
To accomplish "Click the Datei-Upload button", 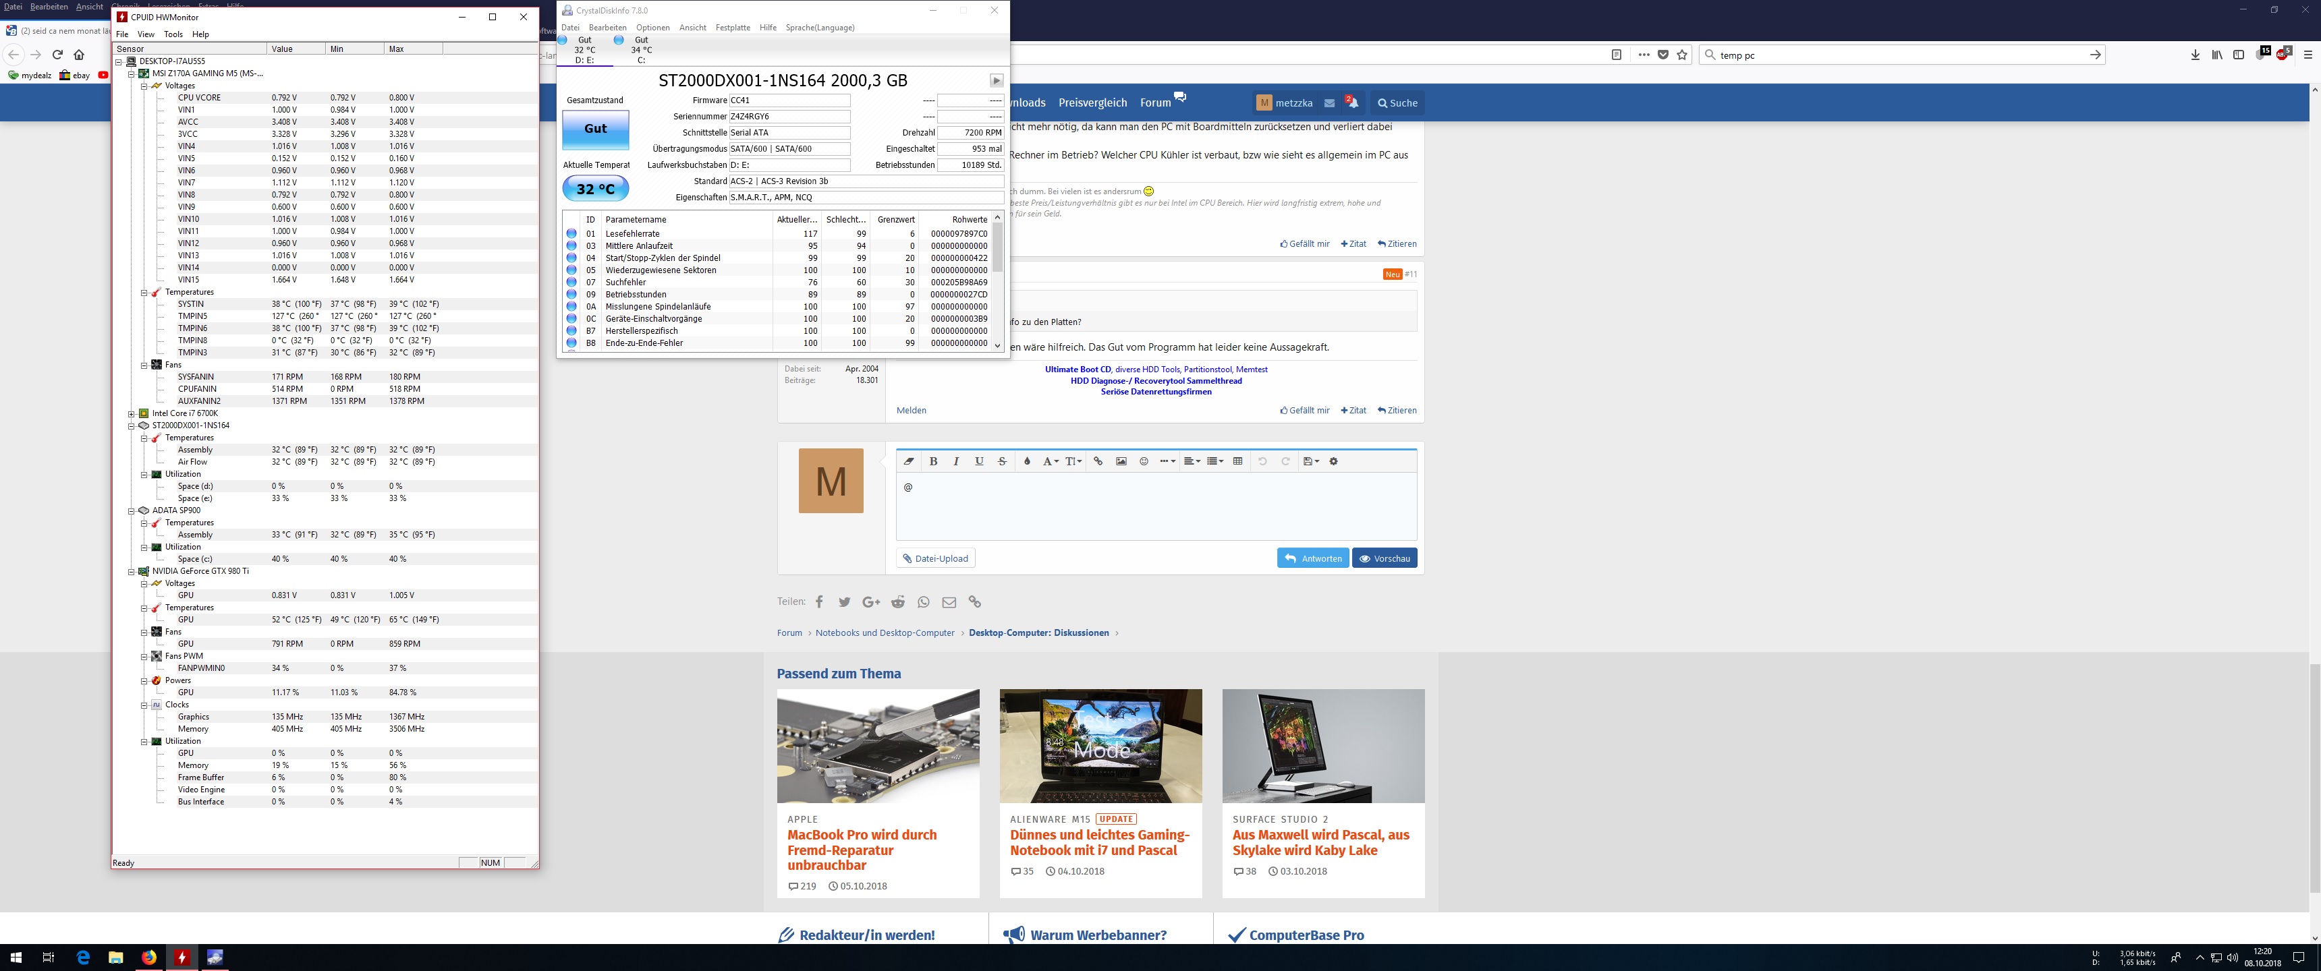I will tap(935, 558).
